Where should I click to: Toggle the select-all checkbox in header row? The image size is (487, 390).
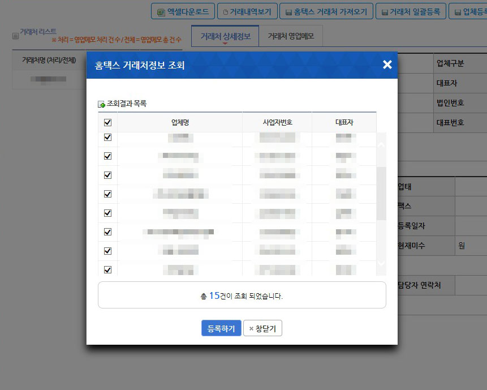108,122
